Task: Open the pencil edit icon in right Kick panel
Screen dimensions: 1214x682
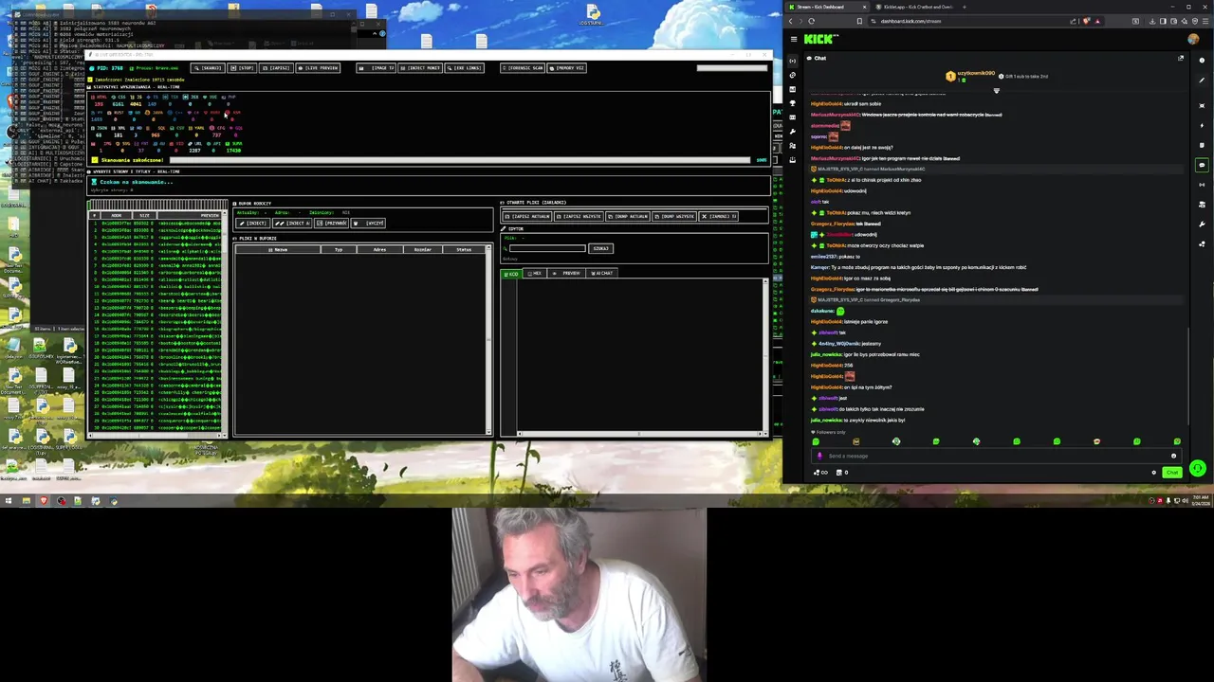Action: pos(1202,80)
